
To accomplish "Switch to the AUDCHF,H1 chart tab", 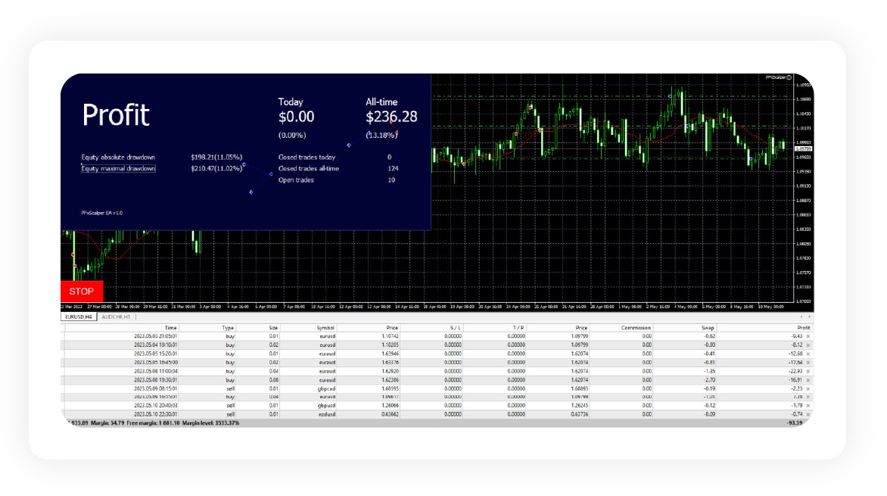I will point(116,317).
